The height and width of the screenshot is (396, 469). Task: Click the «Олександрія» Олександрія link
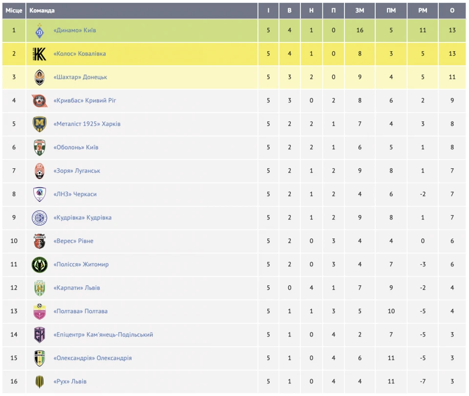pyautogui.click(x=92, y=358)
